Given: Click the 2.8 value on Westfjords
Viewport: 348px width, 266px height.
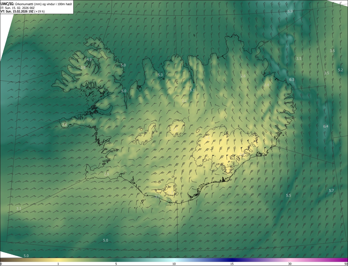Looking at the screenshot, I should click(83, 68).
